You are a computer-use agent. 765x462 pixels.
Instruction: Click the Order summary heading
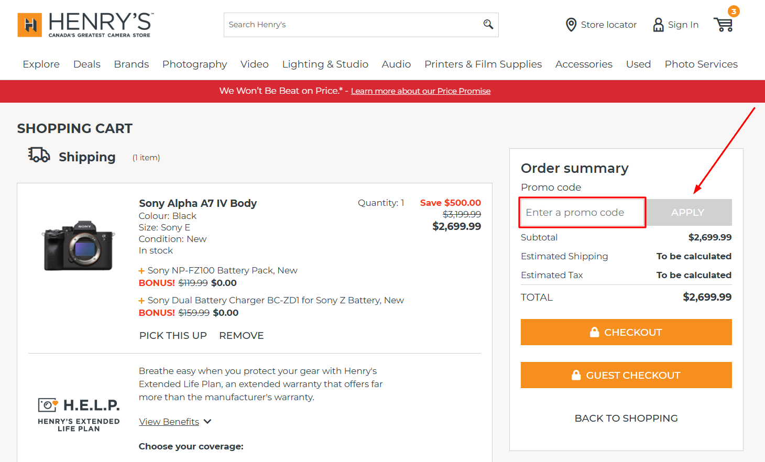574,168
